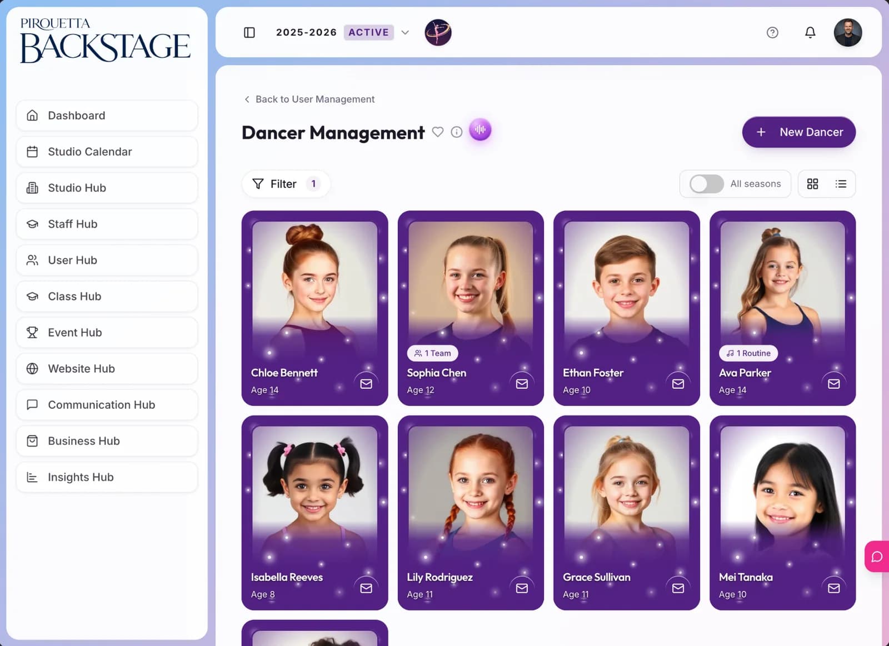Open Class Hub
The height and width of the screenshot is (646, 889).
point(107,296)
